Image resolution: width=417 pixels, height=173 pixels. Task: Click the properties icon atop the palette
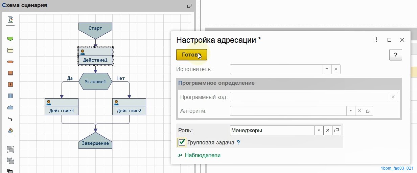(x=10, y=20)
